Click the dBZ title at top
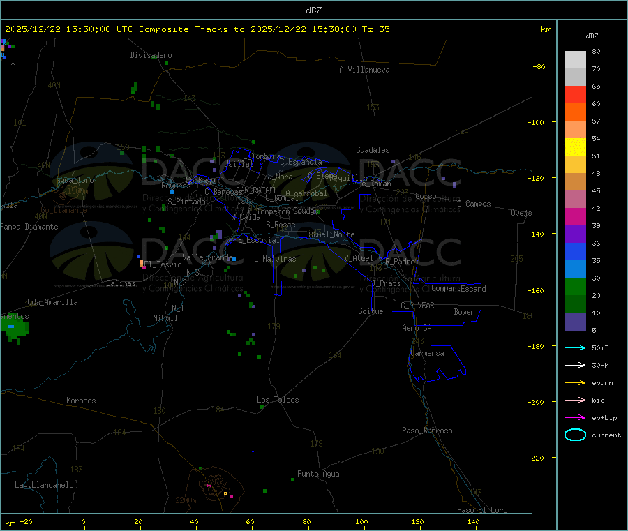 click(313, 10)
